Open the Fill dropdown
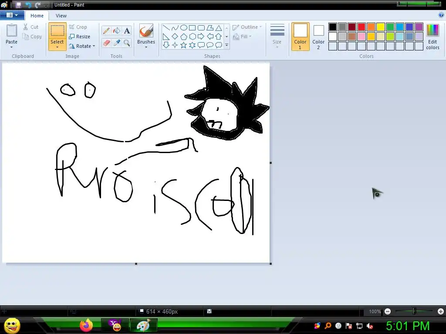This screenshot has width=446, height=334. coord(242,37)
